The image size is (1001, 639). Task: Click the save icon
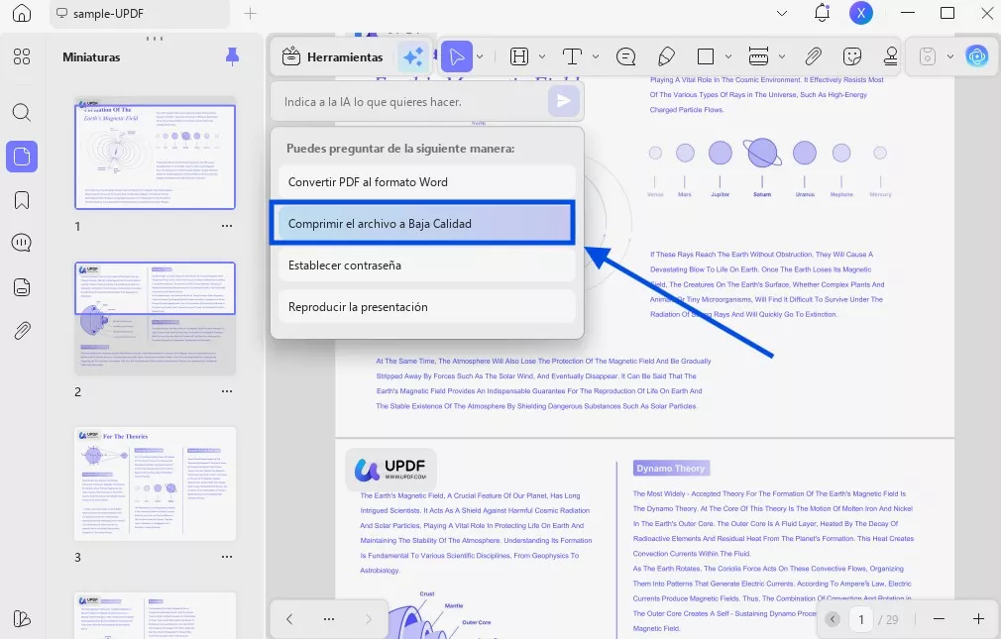pyautogui.click(x=928, y=56)
